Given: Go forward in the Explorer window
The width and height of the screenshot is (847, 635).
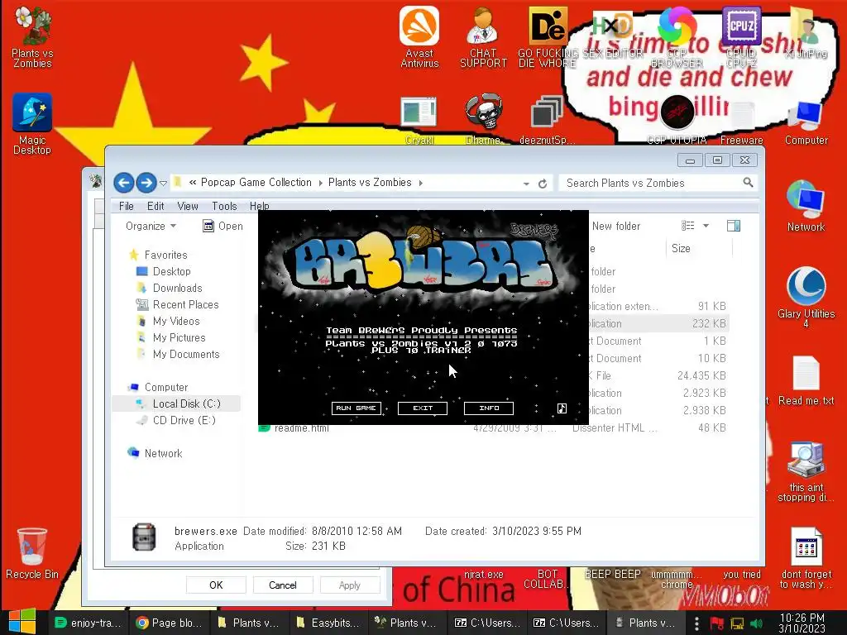Looking at the screenshot, I should (x=146, y=183).
